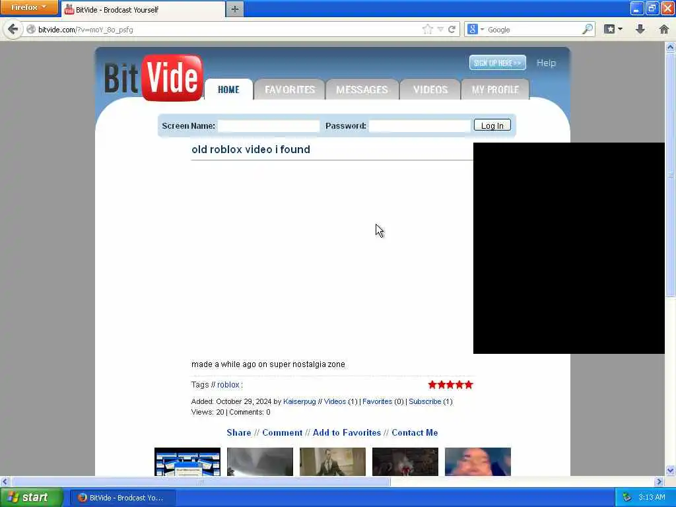The image size is (676, 507).
Task: Open the fifth blue-toned related video thumbnail
Action: coord(478,461)
